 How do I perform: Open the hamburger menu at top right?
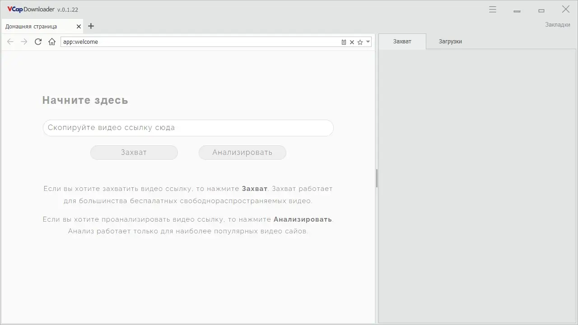tap(492, 9)
